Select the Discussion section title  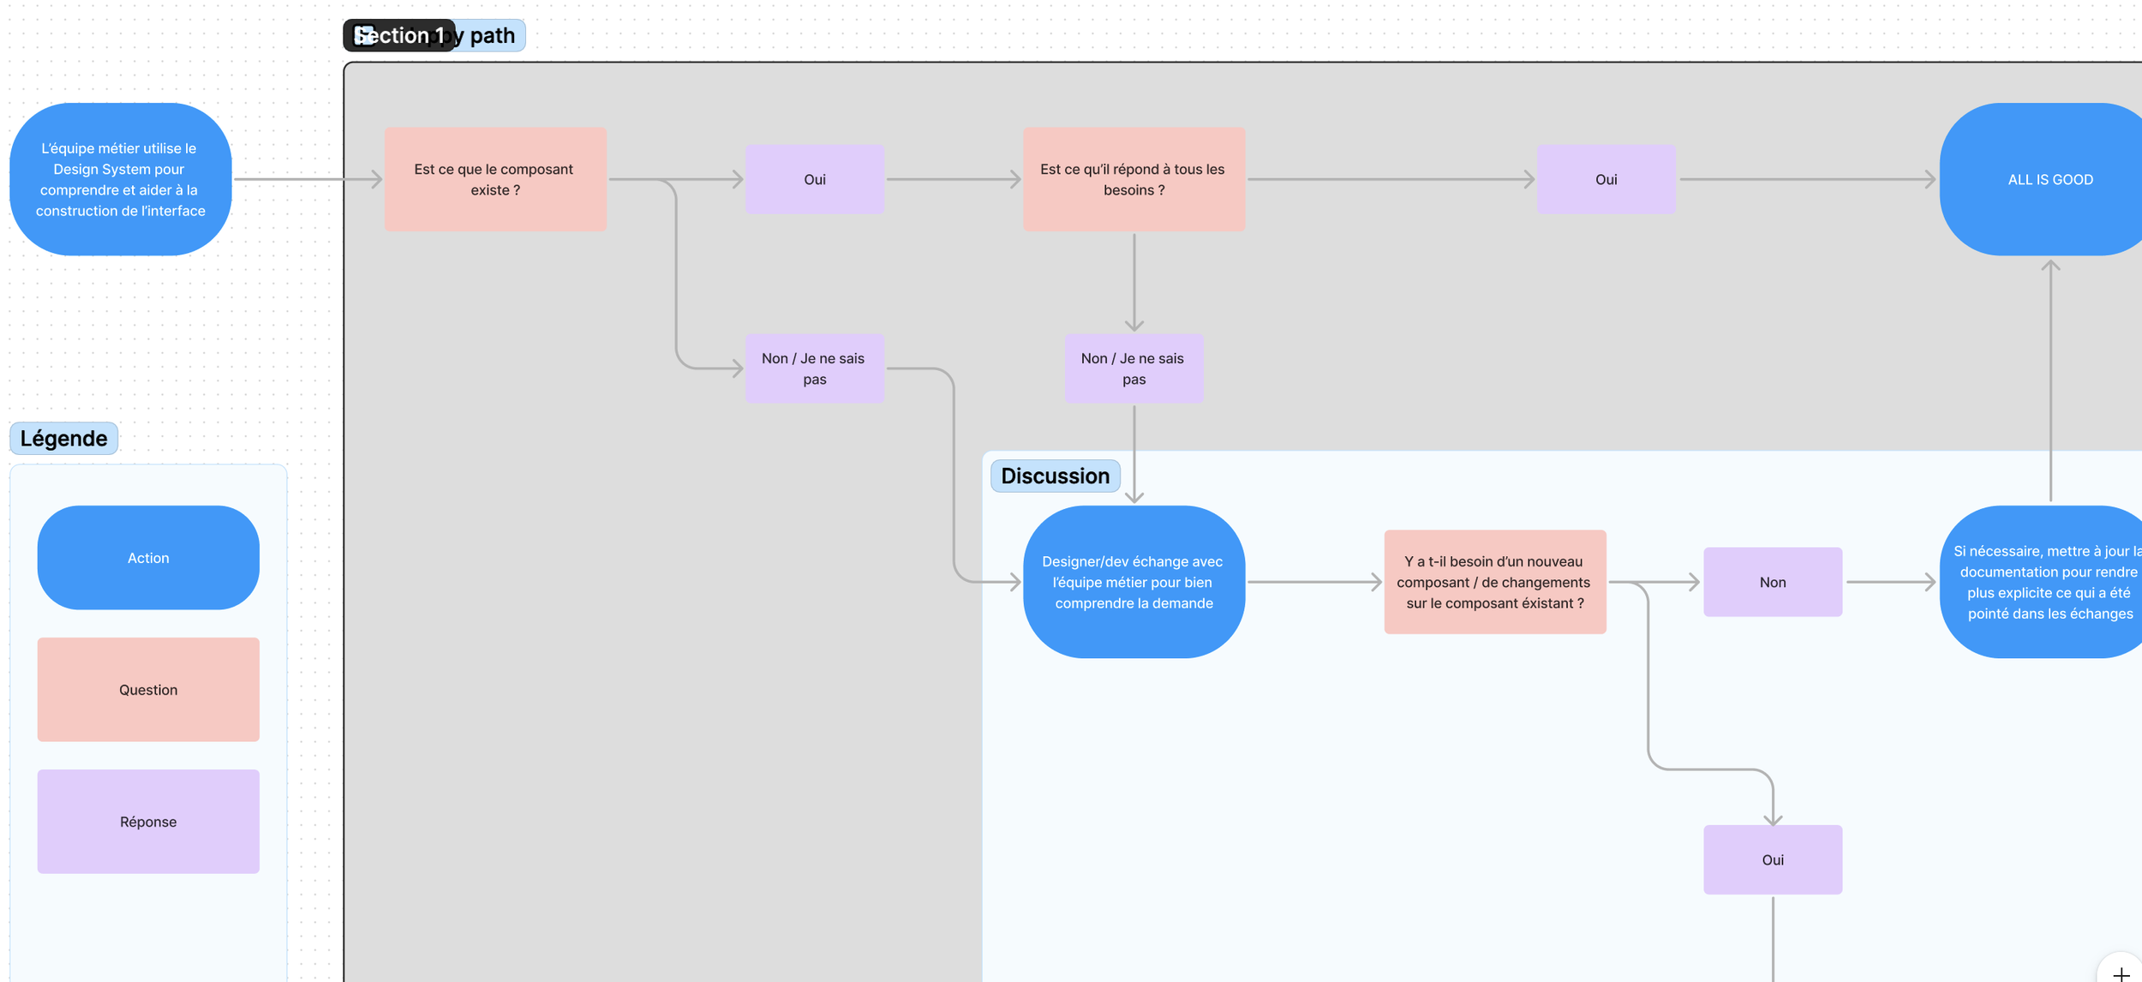pos(1055,476)
